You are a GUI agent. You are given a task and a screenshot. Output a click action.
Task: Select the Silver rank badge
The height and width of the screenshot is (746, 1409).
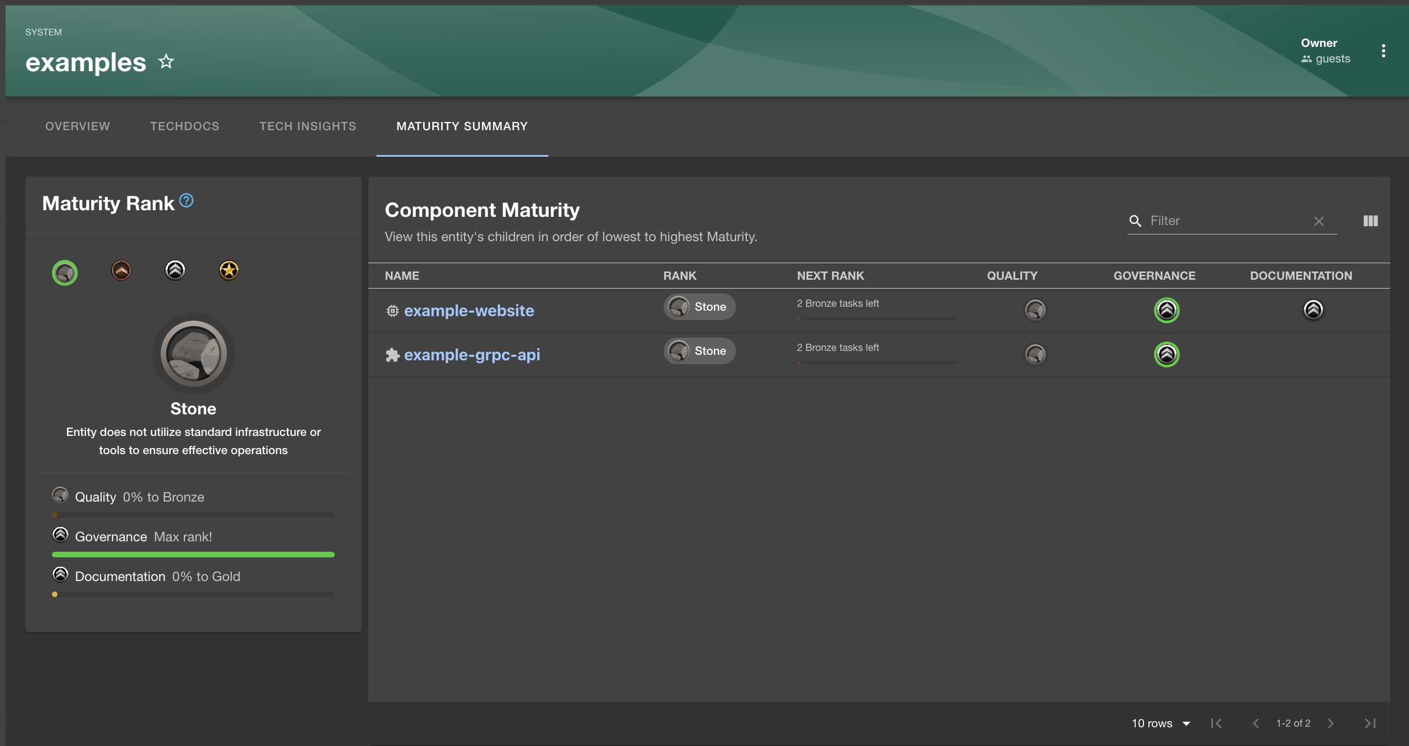click(x=174, y=270)
